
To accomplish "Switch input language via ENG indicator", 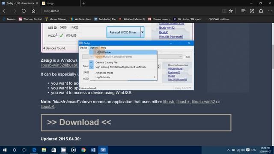I will pos(254,150).
